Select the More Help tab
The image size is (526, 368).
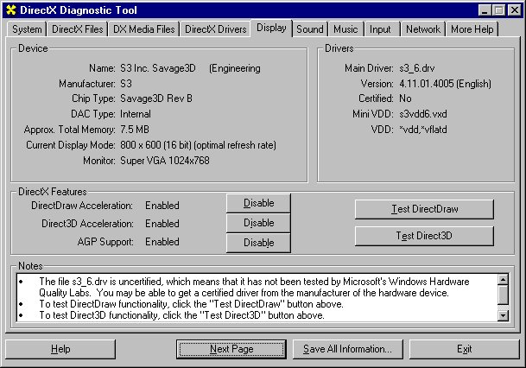[472, 29]
